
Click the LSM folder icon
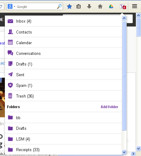[10, 139]
